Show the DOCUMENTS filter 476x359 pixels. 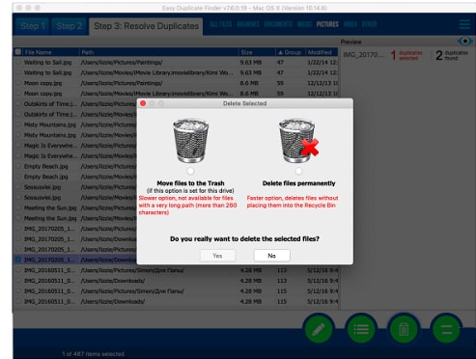(278, 24)
